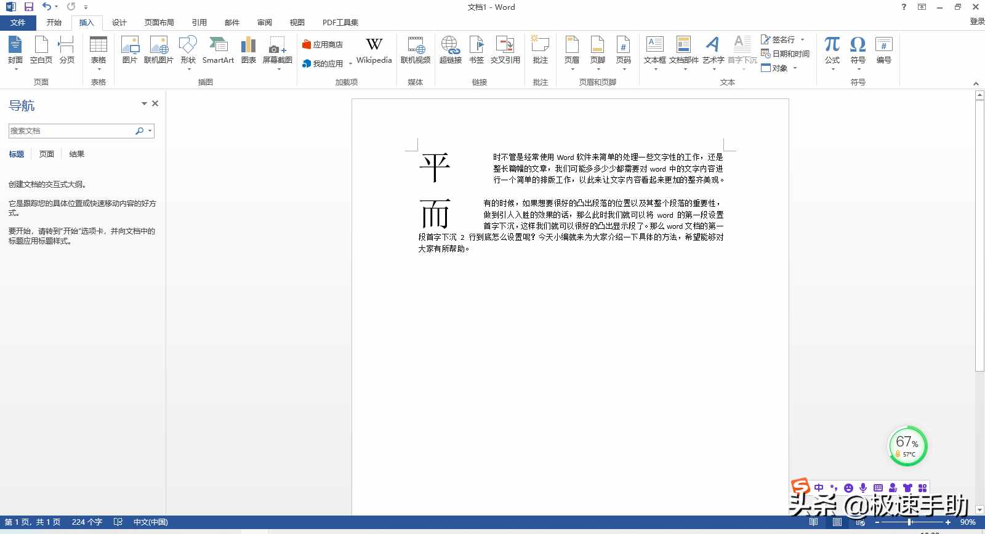Click the language indicator 中文(中国)

(151, 522)
